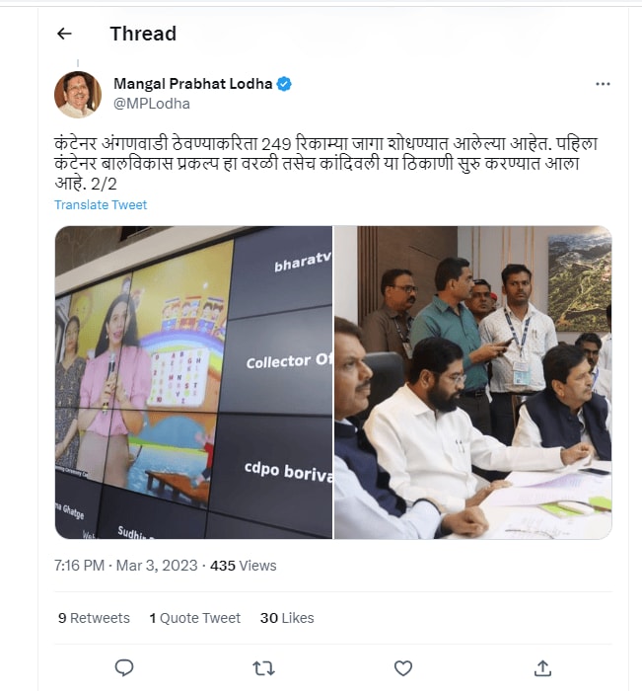Click Translate Tweet

click(101, 205)
